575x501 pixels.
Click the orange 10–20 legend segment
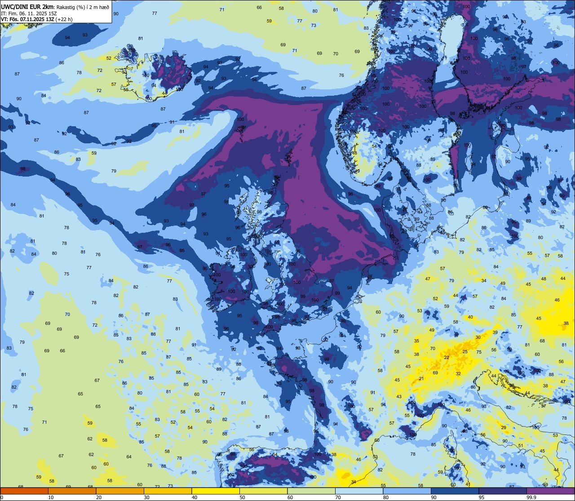tap(72, 491)
